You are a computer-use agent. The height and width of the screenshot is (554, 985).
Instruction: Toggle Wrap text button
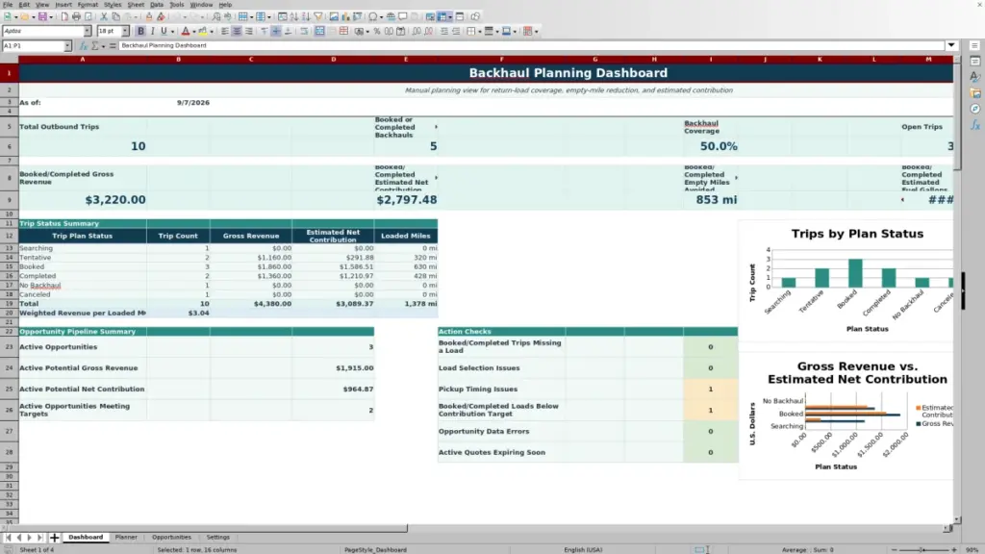click(x=304, y=31)
